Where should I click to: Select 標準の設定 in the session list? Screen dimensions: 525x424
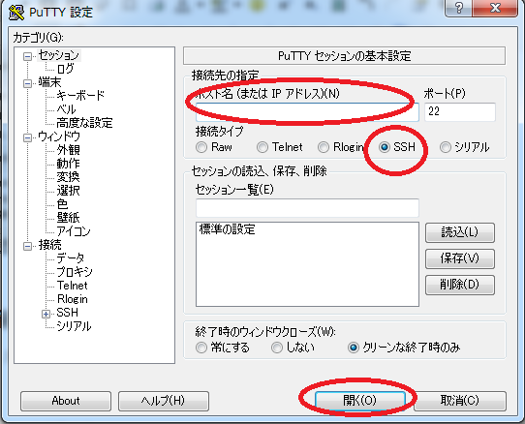(x=228, y=229)
